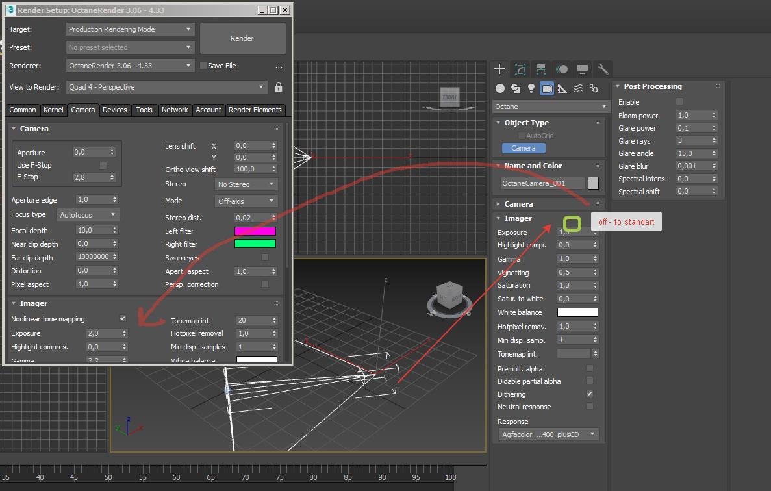Viewport: 771px width, 491px height.
Task: Open the Response Agfacolor dropdown
Action: [548, 434]
